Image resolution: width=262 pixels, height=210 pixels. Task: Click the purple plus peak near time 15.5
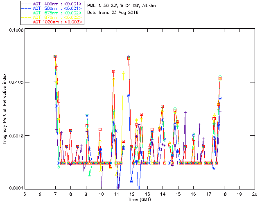(185, 112)
